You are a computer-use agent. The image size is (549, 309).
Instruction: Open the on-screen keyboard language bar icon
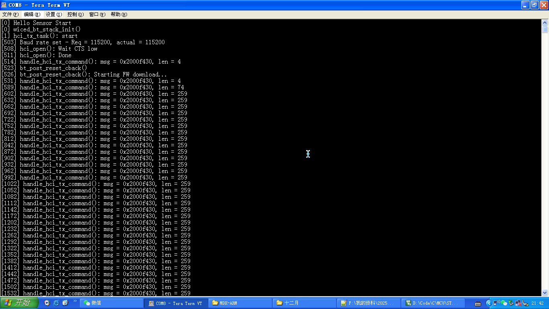tap(478, 303)
